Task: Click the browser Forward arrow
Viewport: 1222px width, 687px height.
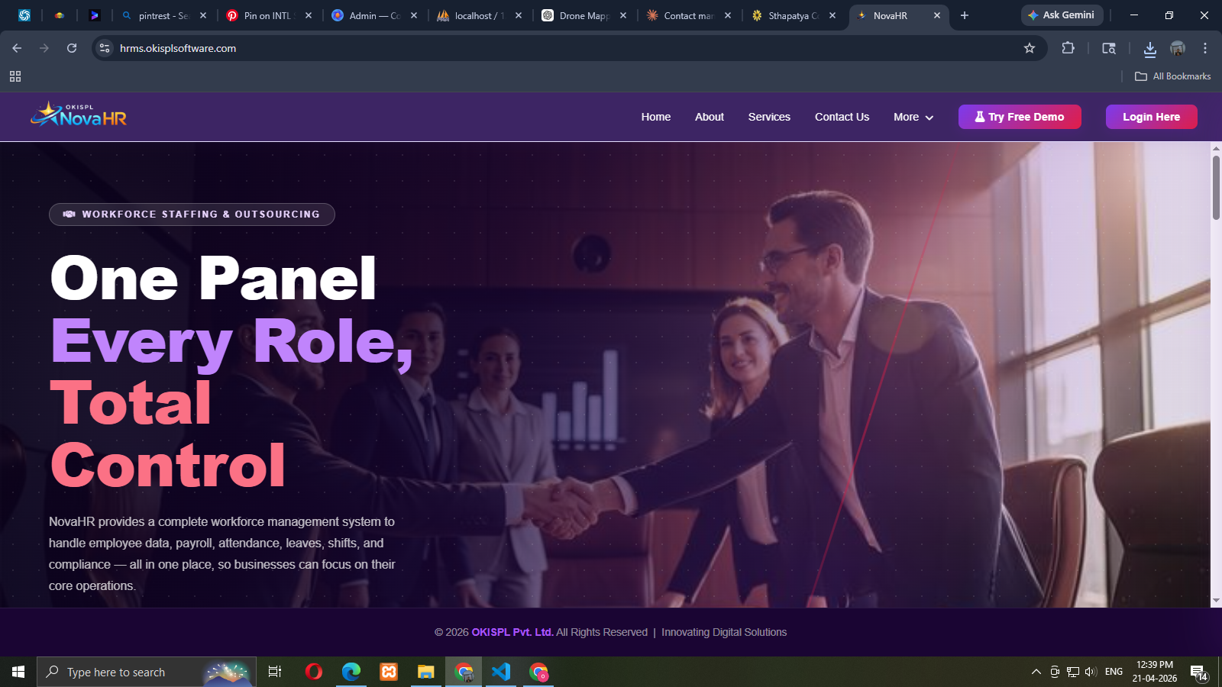Action: (x=44, y=48)
